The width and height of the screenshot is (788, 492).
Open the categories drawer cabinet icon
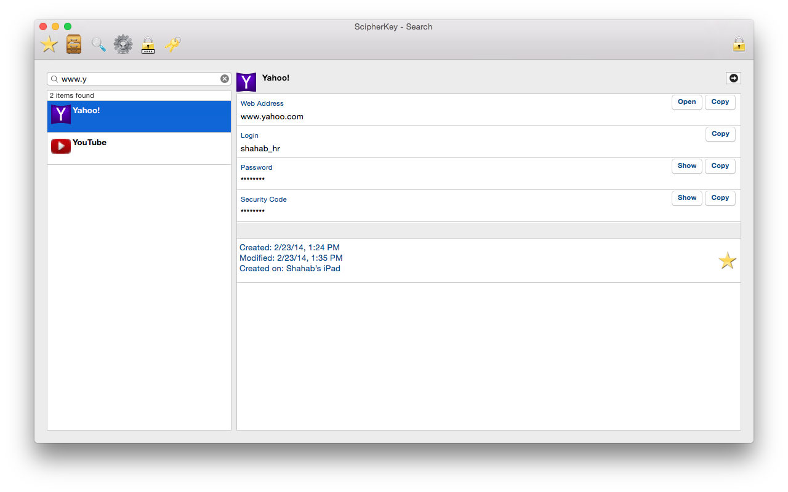tap(74, 44)
